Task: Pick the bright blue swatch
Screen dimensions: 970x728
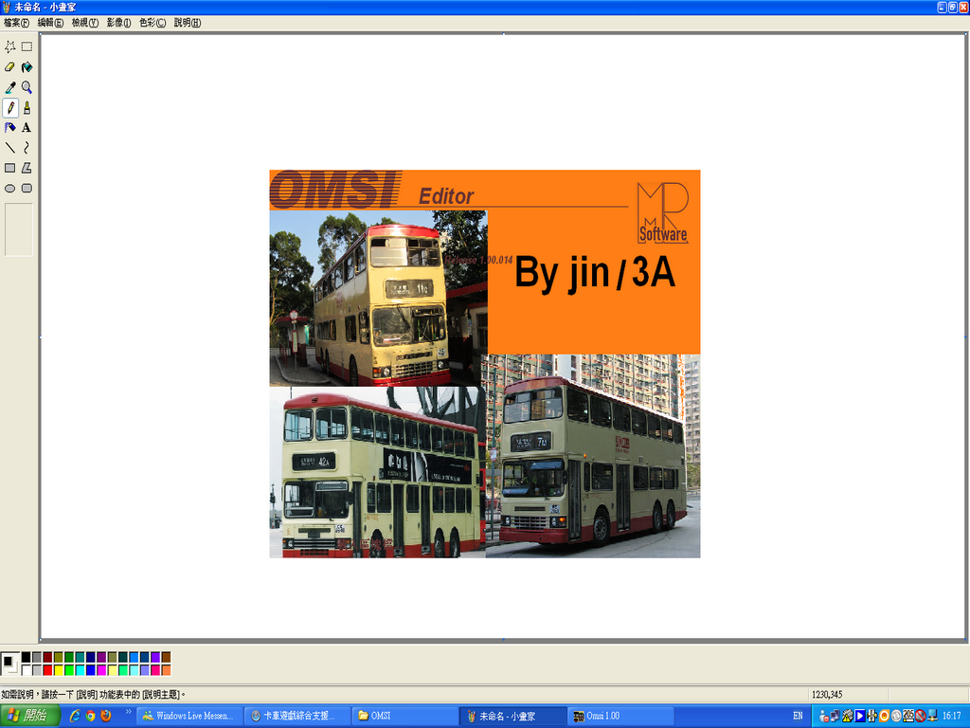Action: (x=91, y=670)
